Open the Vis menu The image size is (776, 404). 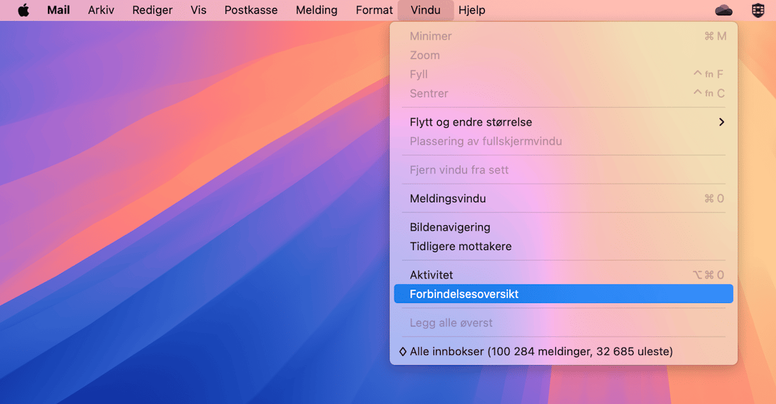click(x=198, y=10)
